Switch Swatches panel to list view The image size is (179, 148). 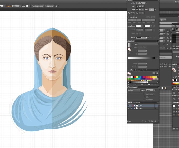pyautogui.click(x=154, y=73)
